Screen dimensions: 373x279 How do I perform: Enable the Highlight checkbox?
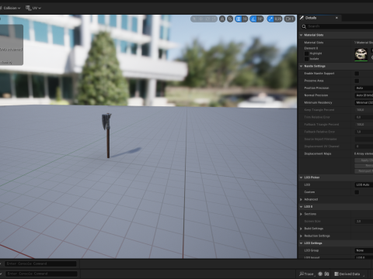click(x=307, y=53)
